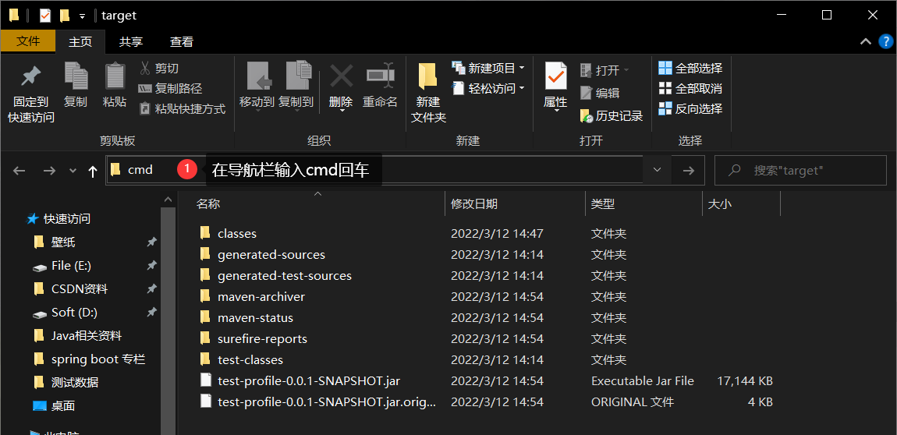Click address bar containing cmd
897x435 pixels.
click(374, 170)
